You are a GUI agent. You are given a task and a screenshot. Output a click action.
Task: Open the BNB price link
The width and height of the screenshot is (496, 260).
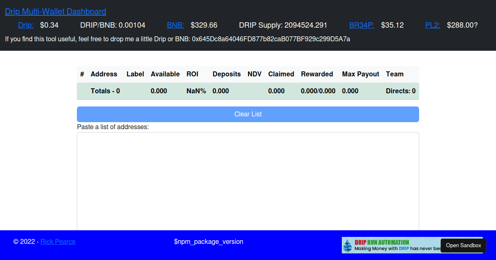175,25
